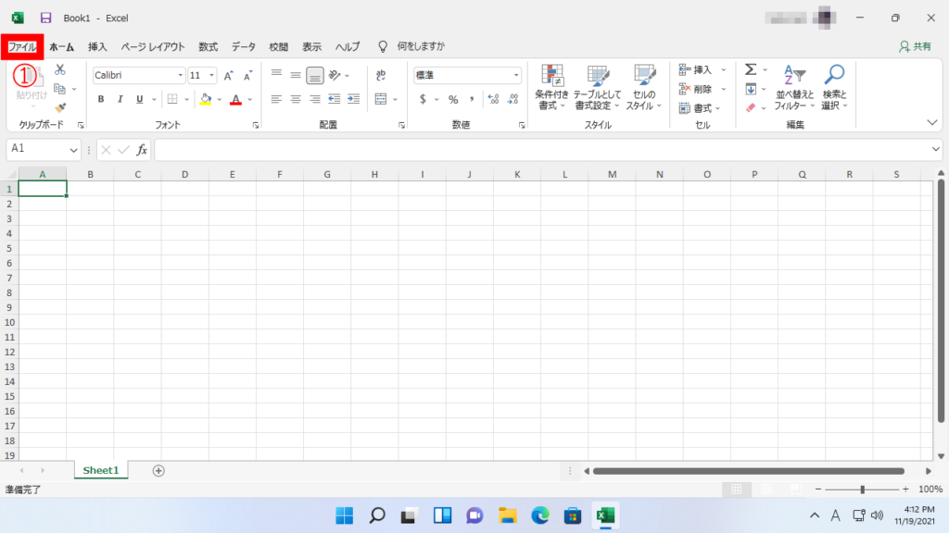Switch to the 数式 ribbon tab
This screenshot has height=533, width=949.
[x=208, y=46]
